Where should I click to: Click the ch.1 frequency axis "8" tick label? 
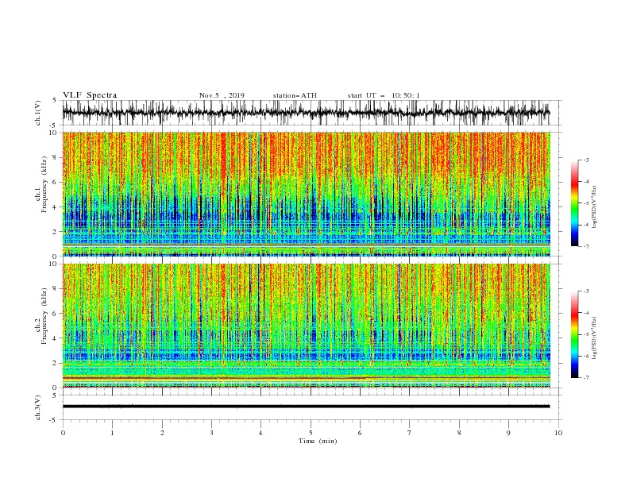click(x=56, y=157)
